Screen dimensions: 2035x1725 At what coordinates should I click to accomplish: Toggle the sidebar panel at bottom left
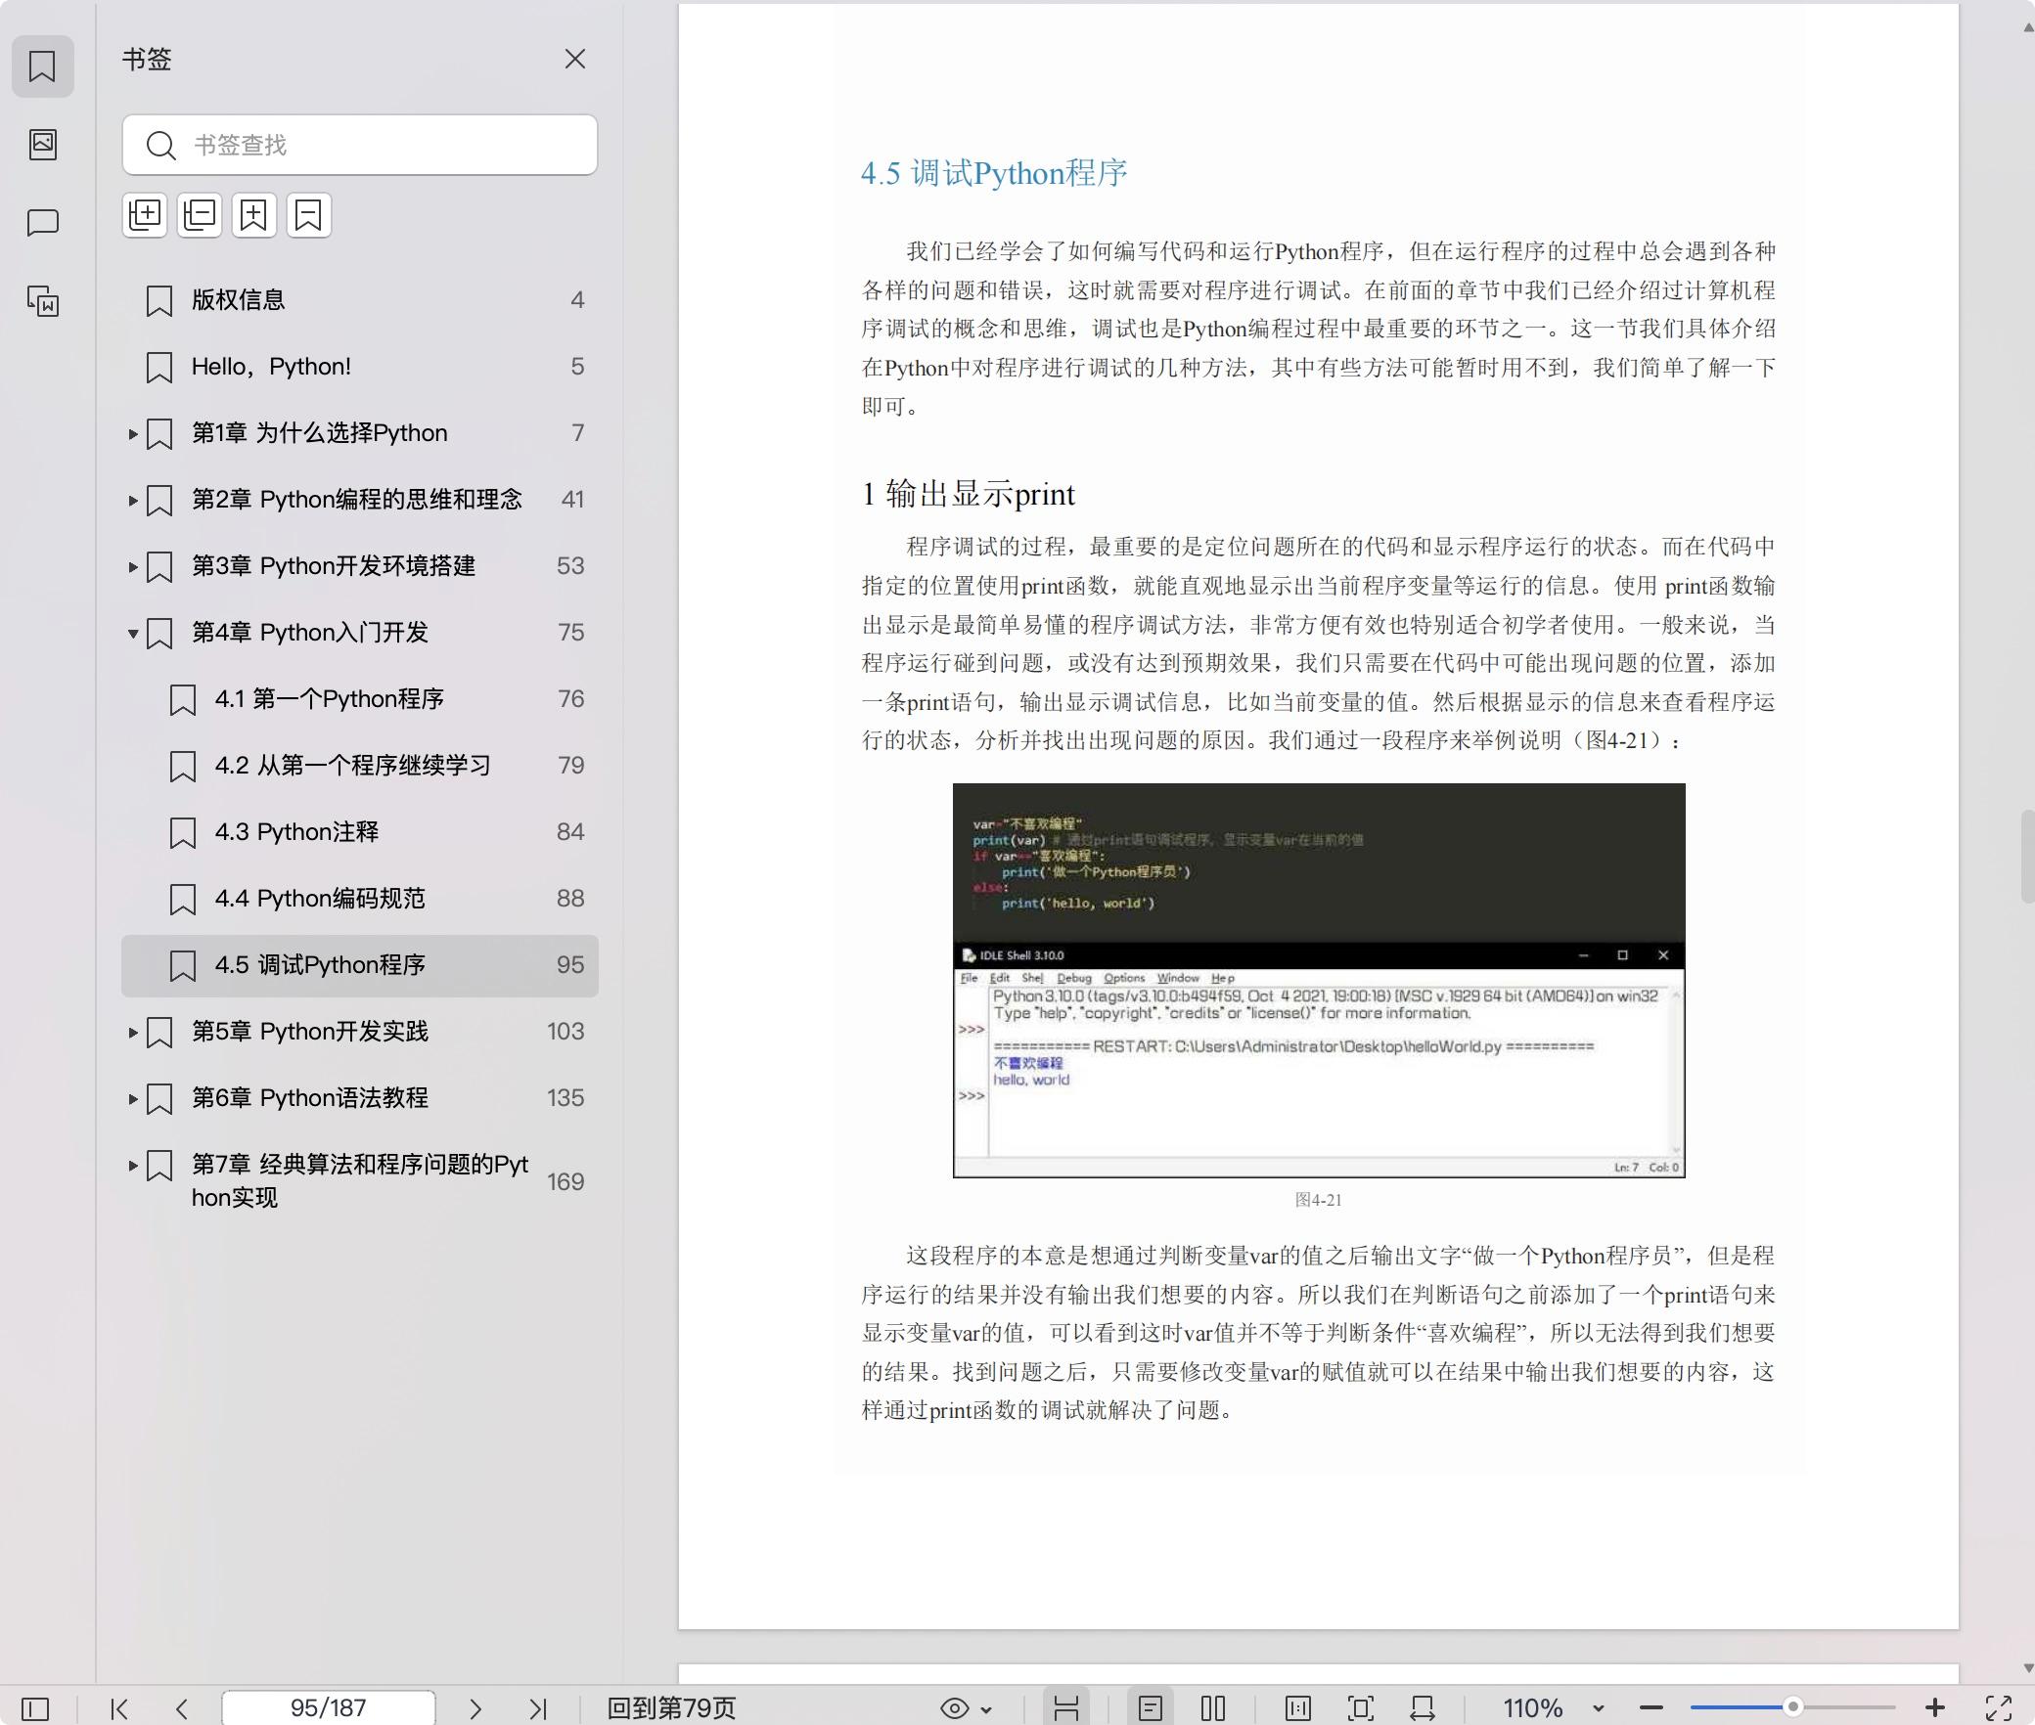35,1708
